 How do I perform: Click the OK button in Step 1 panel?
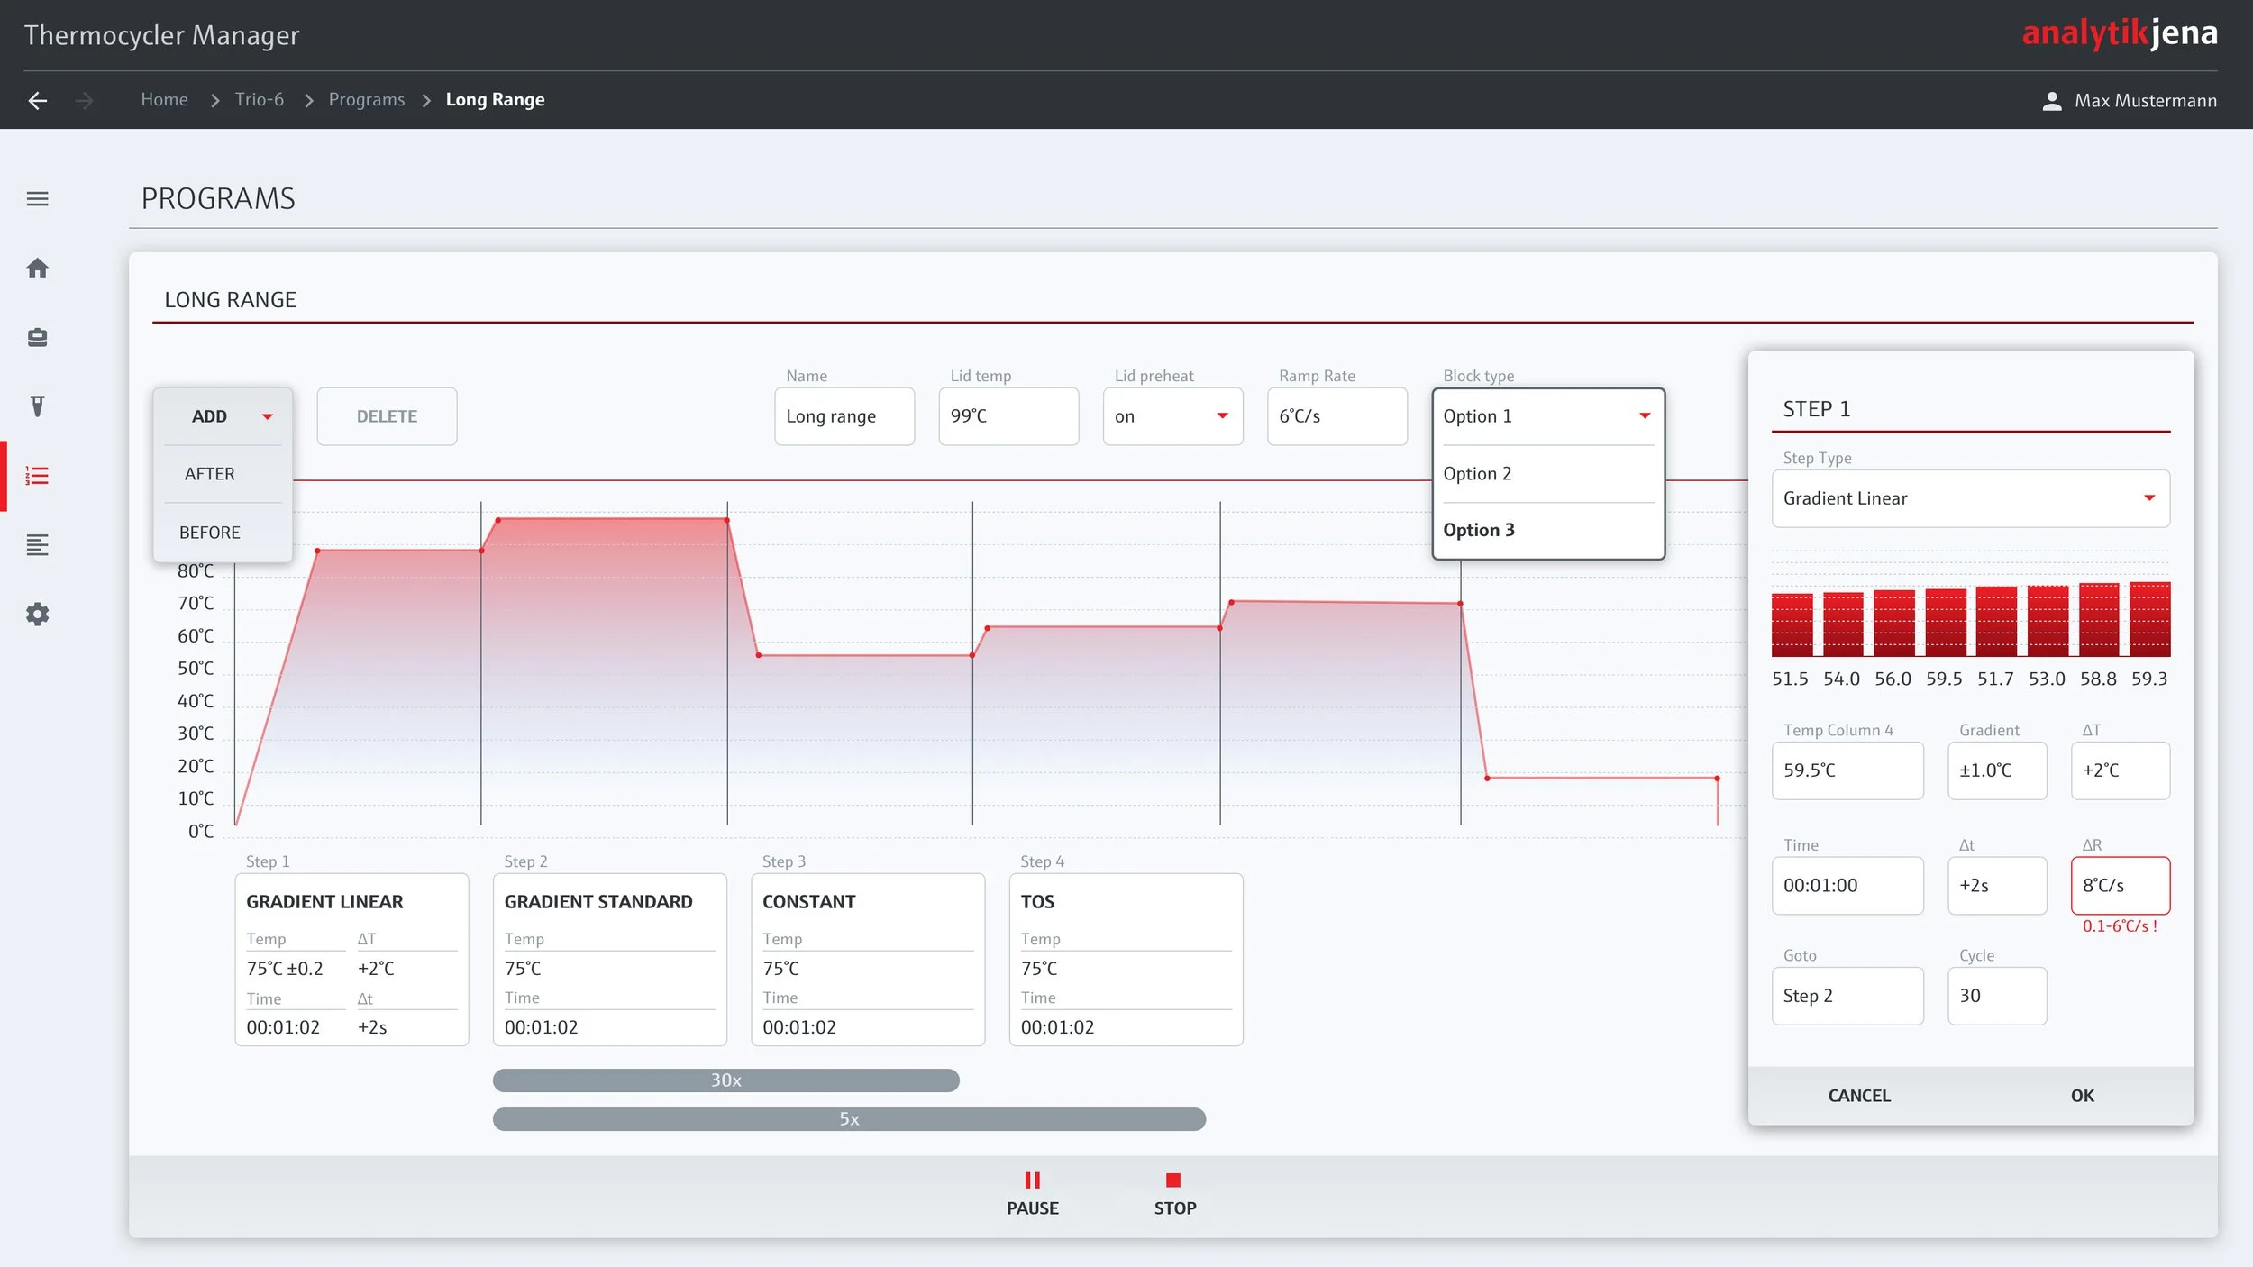(2082, 1096)
